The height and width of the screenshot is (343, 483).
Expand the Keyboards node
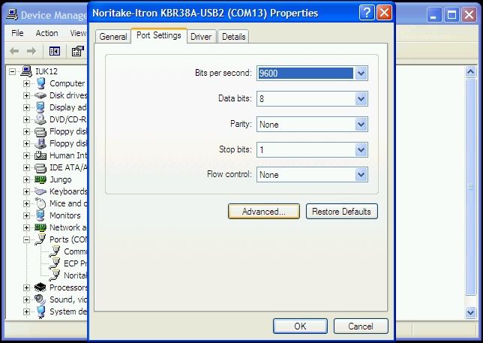(x=26, y=192)
